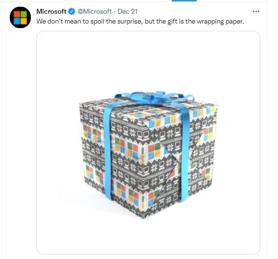Open the Dec 21 timestamp link
The image size is (278, 259).
[127, 11]
